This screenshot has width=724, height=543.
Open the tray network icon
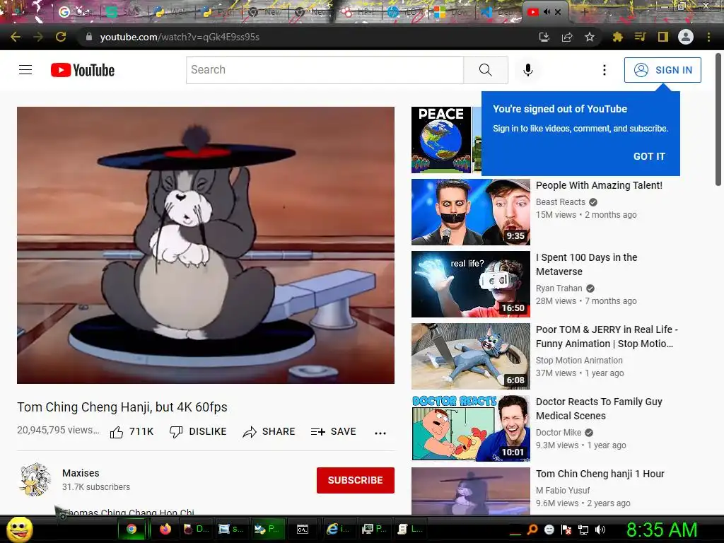583,530
